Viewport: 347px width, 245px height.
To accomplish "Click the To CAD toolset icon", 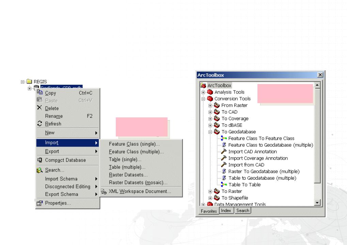I will tap(217, 112).
